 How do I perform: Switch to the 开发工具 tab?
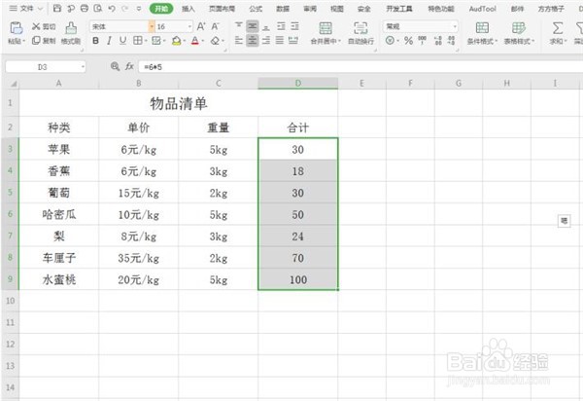399,9
